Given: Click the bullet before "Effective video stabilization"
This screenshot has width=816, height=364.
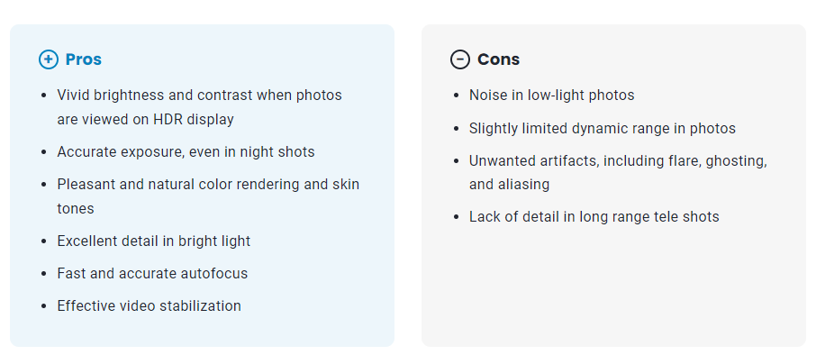Looking at the screenshot, I should 43,306.
